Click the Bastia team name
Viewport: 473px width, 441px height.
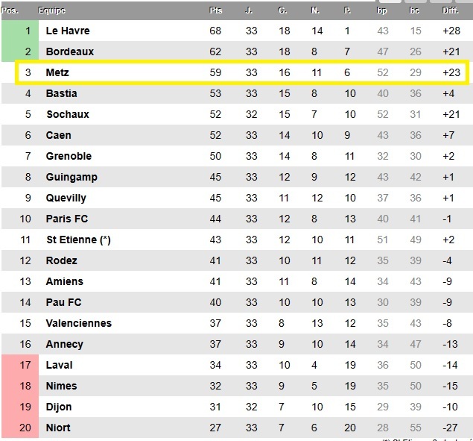[x=61, y=93]
